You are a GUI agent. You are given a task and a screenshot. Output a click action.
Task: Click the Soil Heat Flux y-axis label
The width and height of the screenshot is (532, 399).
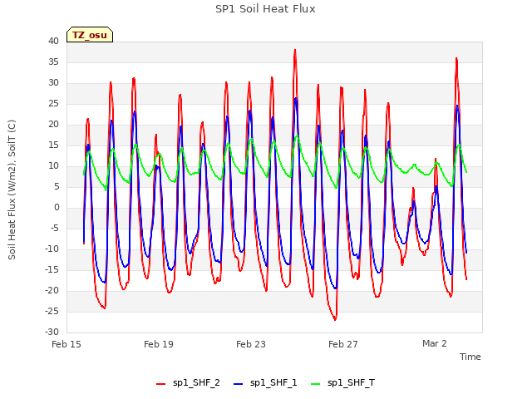click(12, 190)
